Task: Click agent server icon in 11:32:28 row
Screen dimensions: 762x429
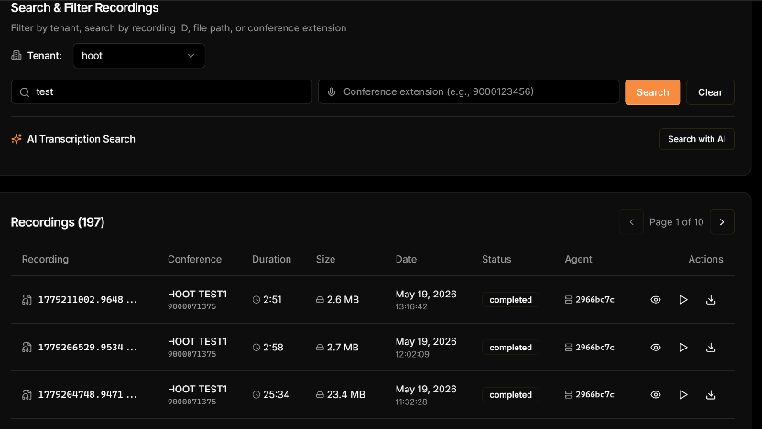Action: point(569,394)
